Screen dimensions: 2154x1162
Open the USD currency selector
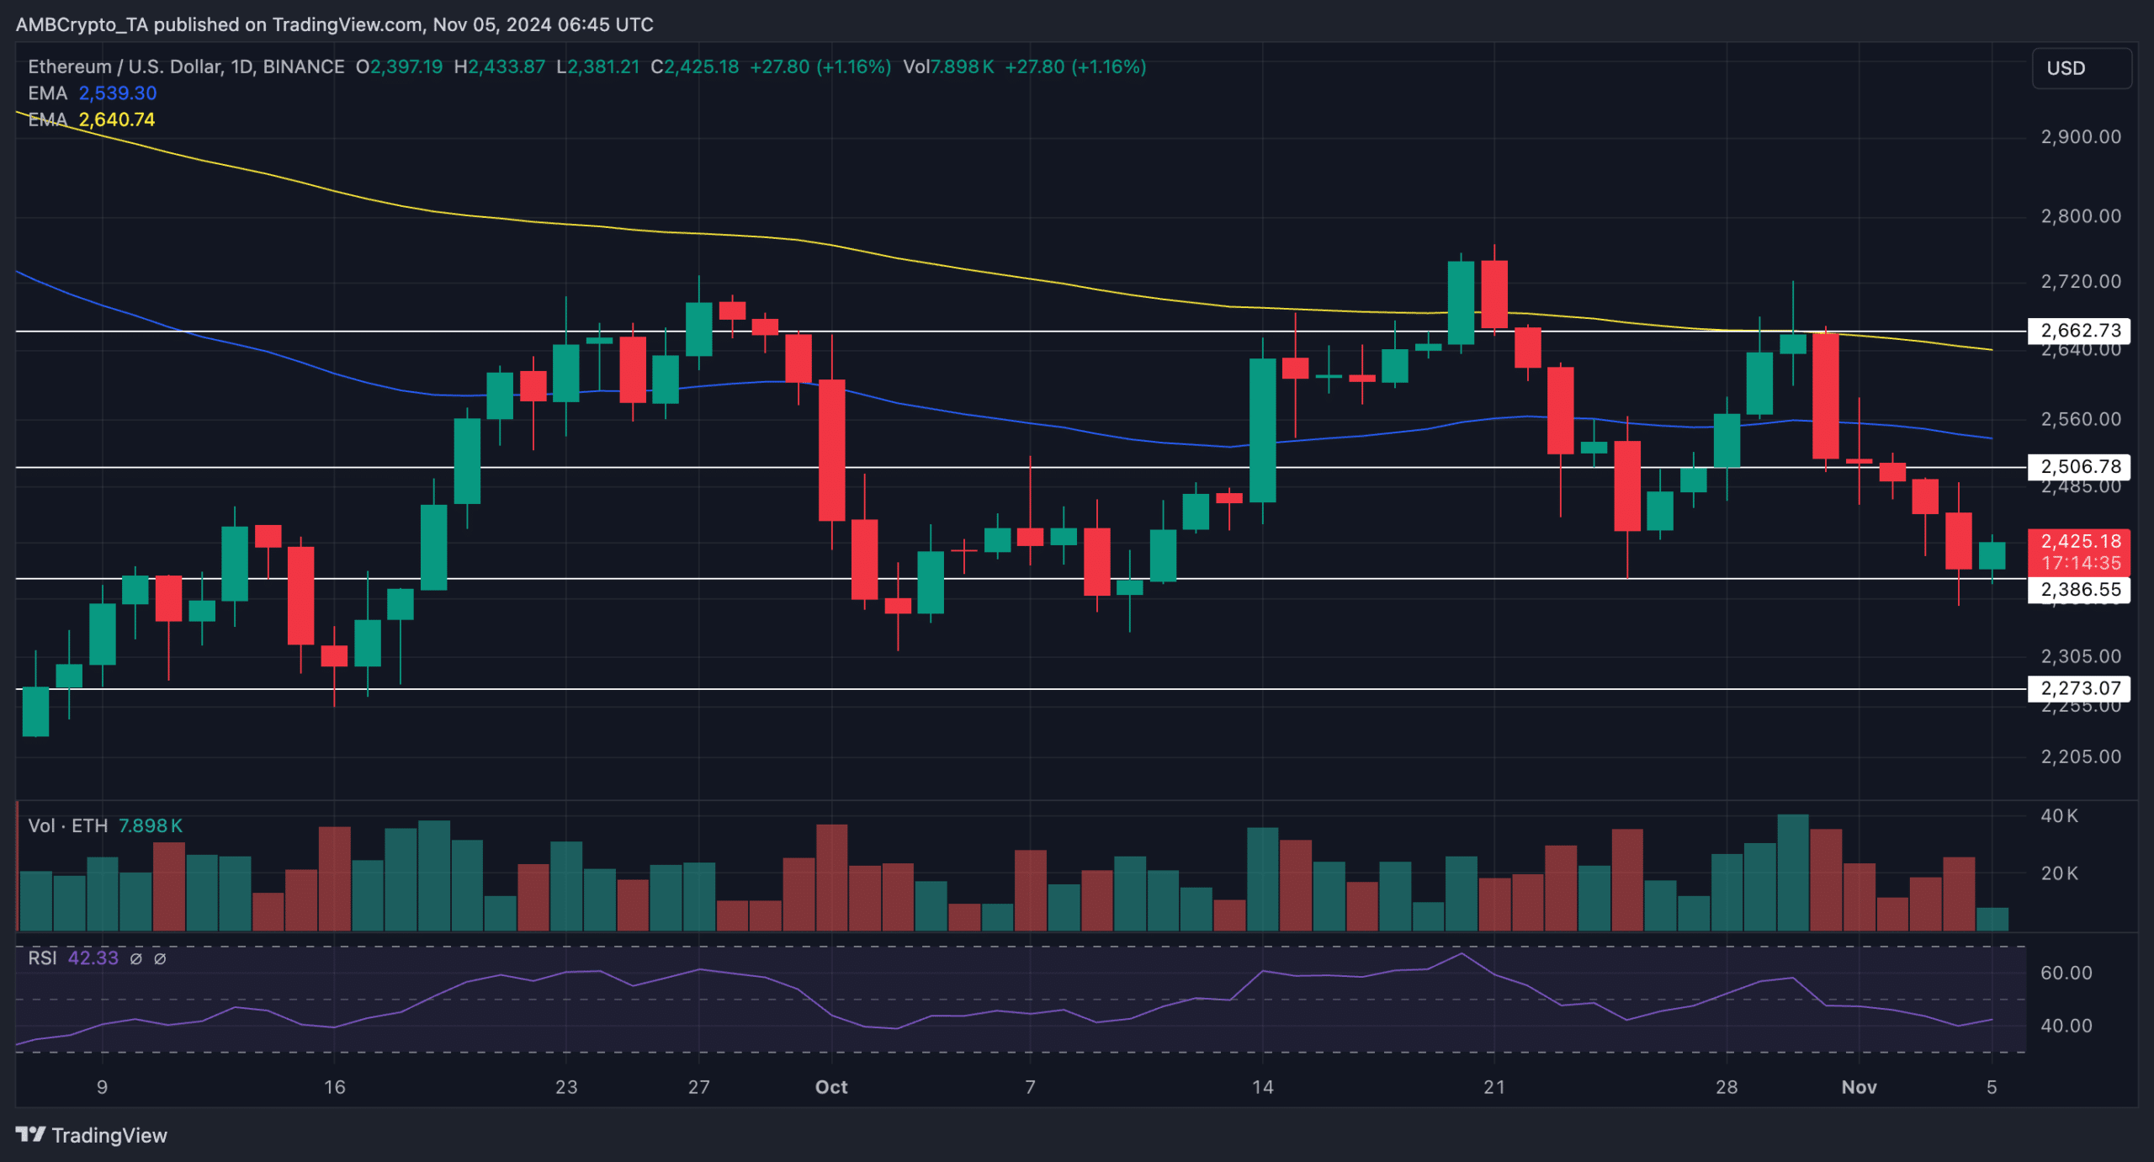tap(2082, 68)
